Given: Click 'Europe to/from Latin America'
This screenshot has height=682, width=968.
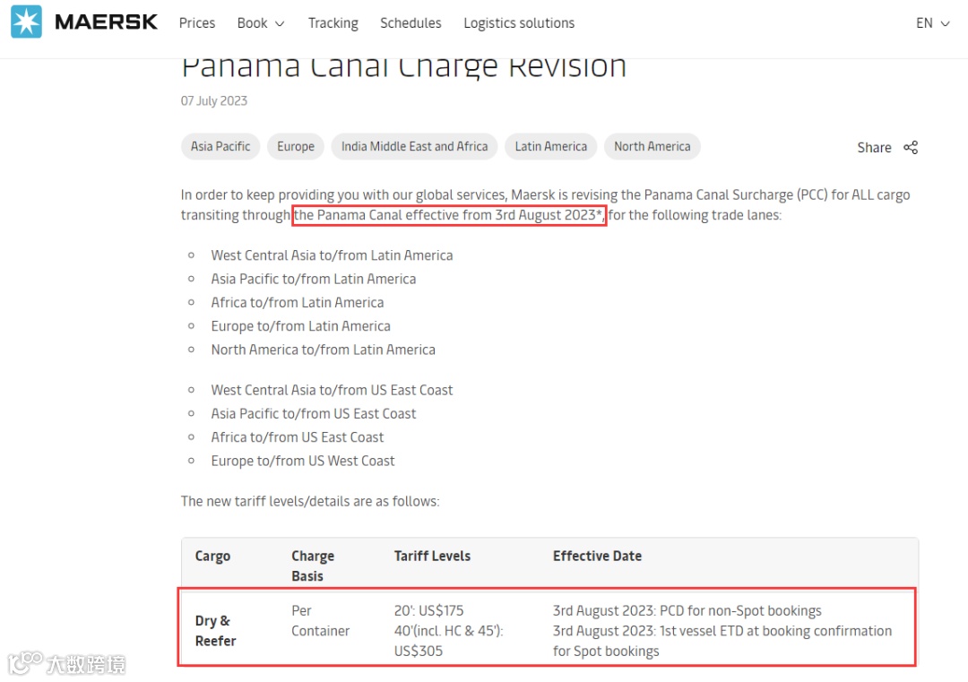Looking at the screenshot, I should tap(300, 325).
